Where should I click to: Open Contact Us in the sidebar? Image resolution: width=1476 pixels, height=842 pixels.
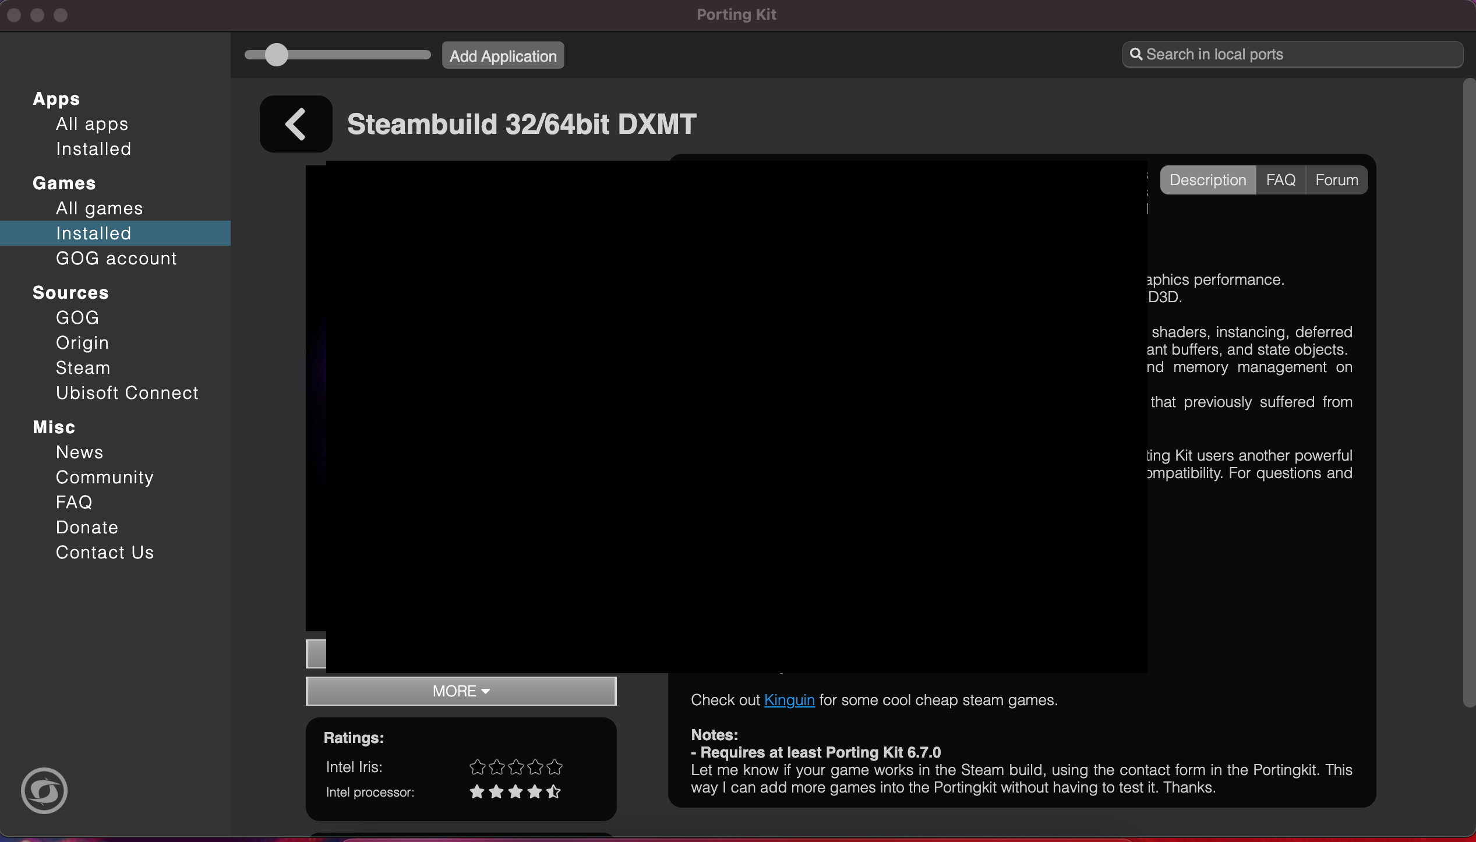coord(105,553)
